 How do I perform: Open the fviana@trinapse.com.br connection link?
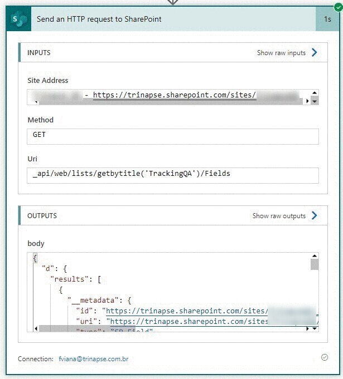point(93,359)
